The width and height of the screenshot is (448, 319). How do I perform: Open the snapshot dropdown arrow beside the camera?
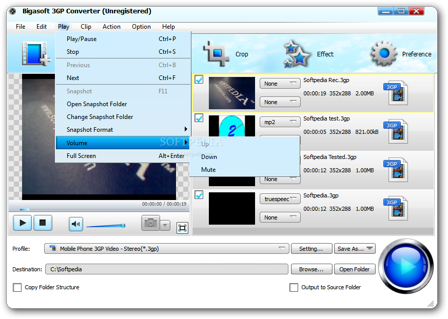tap(165, 225)
